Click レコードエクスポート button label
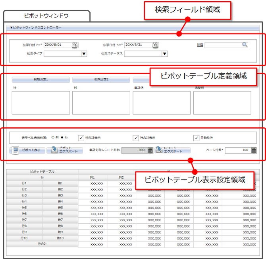 tap(173, 150)
